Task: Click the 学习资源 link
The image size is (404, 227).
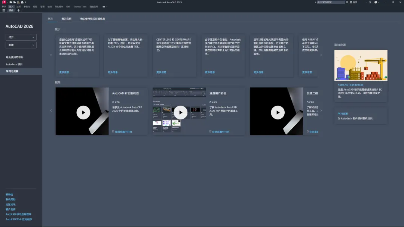Action: (343, 113)
